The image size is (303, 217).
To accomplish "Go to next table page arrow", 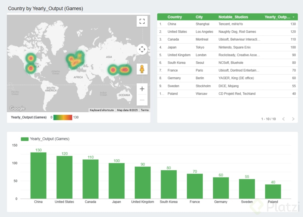I will pyautogui.click(x=293, y=119).
